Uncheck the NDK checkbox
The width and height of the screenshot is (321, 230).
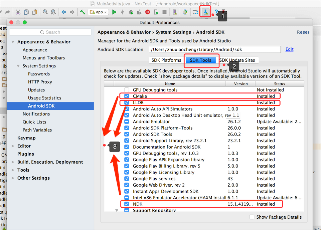127,204
